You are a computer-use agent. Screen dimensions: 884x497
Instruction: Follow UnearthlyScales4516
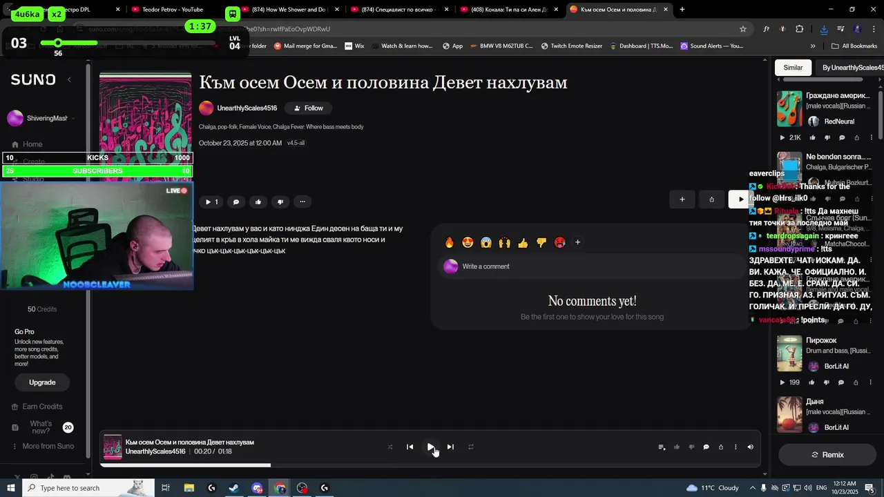point(309,108)
